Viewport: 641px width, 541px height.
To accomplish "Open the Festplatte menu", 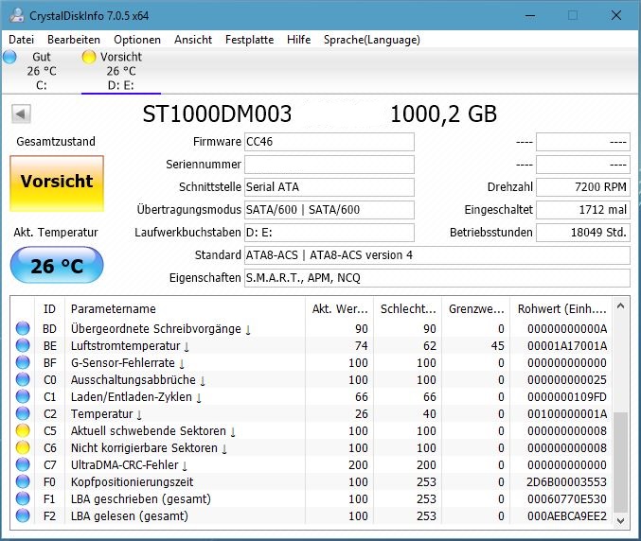I will [249, 40].
